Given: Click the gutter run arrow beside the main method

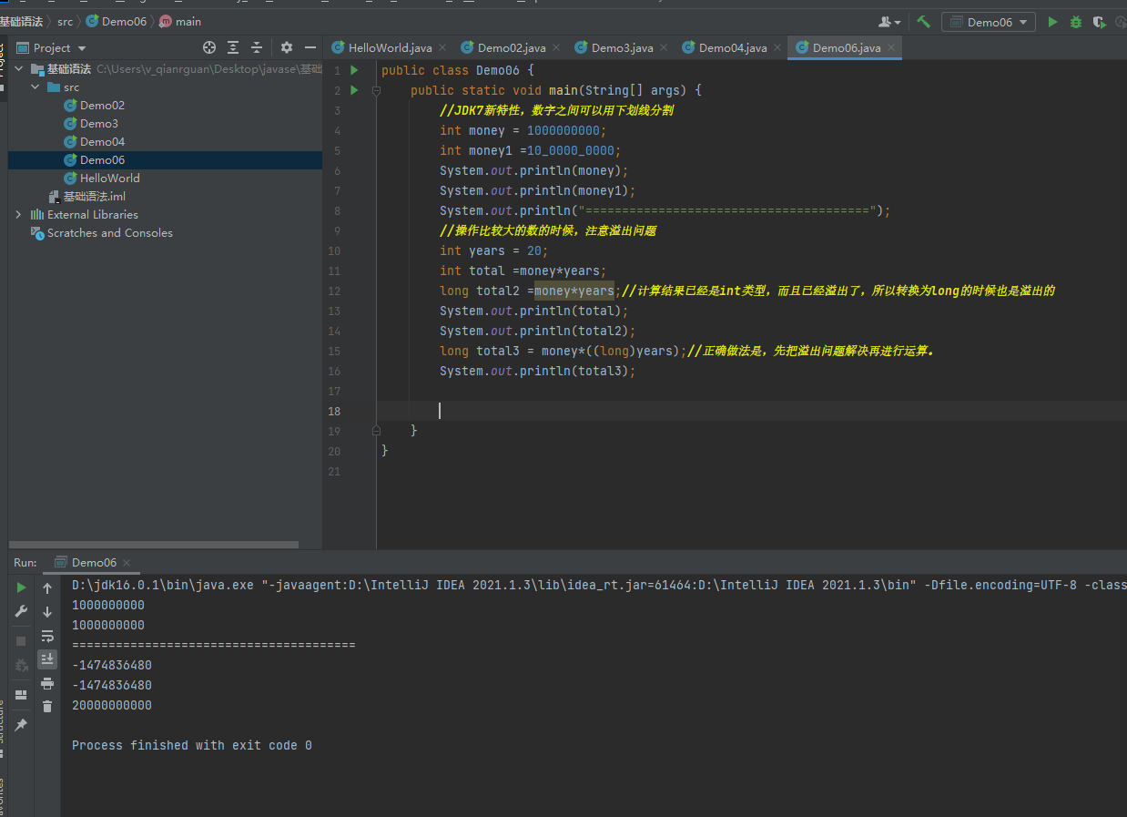Looking at the screenshot, I should tap(354, 90).
